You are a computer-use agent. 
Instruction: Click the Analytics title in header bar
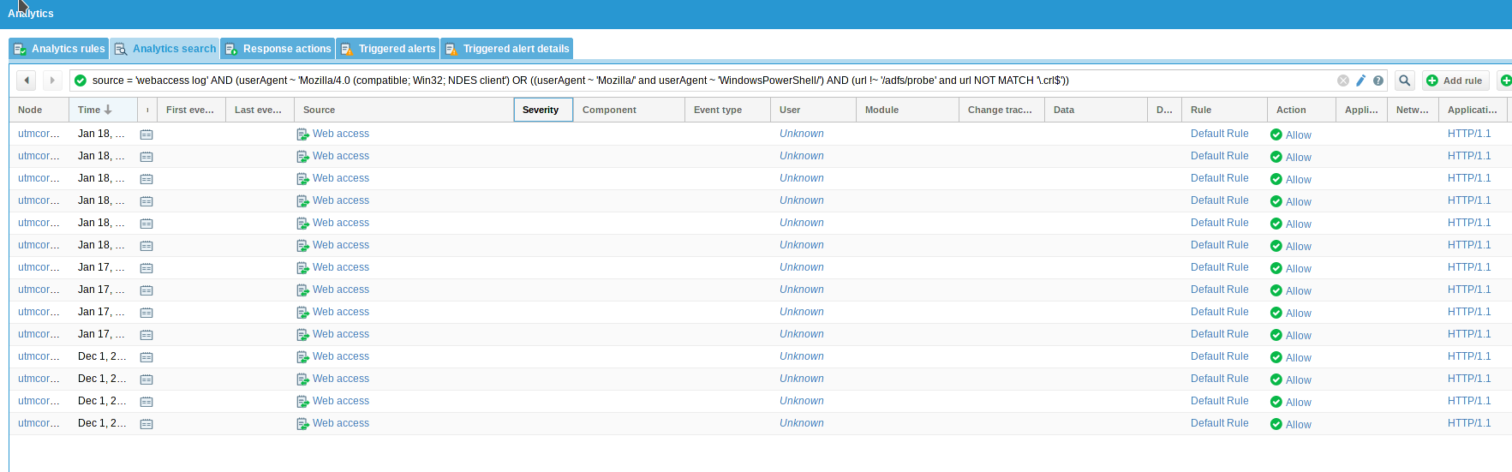click(31, 14)
